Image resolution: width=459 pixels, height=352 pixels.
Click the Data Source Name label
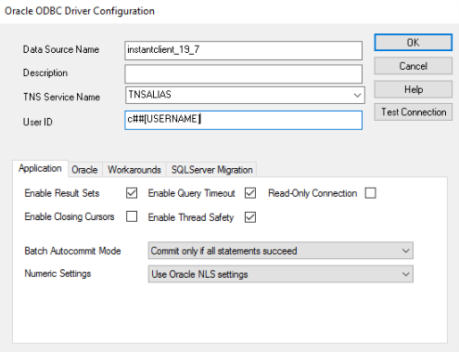pos(61,49)
